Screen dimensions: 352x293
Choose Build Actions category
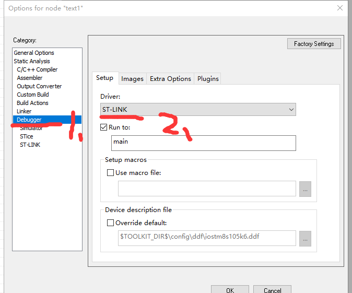point(32,103)
